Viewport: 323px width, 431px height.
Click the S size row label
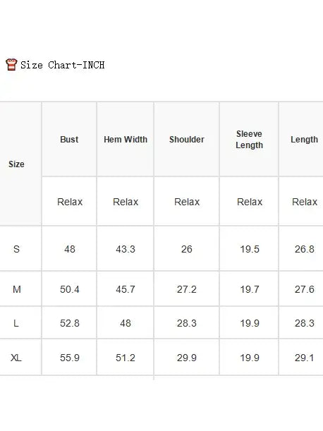pyautogui.click(x=16, y=249)
